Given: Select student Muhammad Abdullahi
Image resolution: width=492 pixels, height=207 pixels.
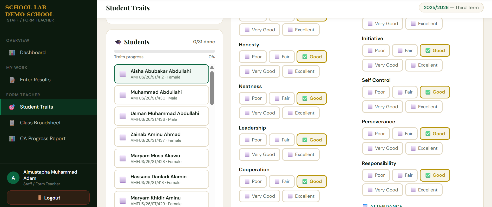Looking at the screenshot, I should pyautogui.click(x=161, y=95).
